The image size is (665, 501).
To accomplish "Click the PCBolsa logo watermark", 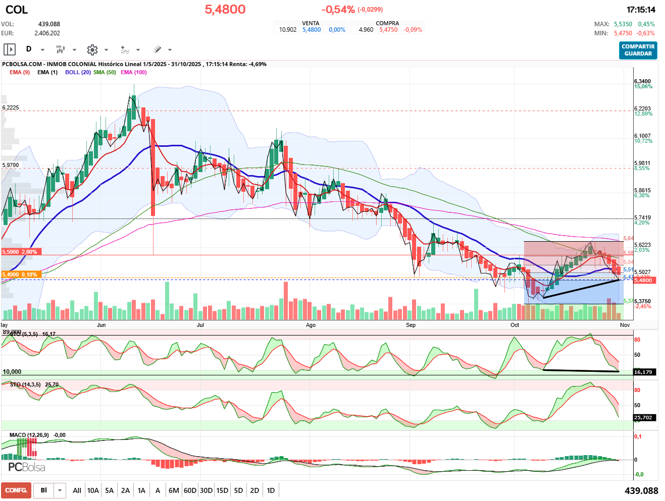I will [27, 467].
